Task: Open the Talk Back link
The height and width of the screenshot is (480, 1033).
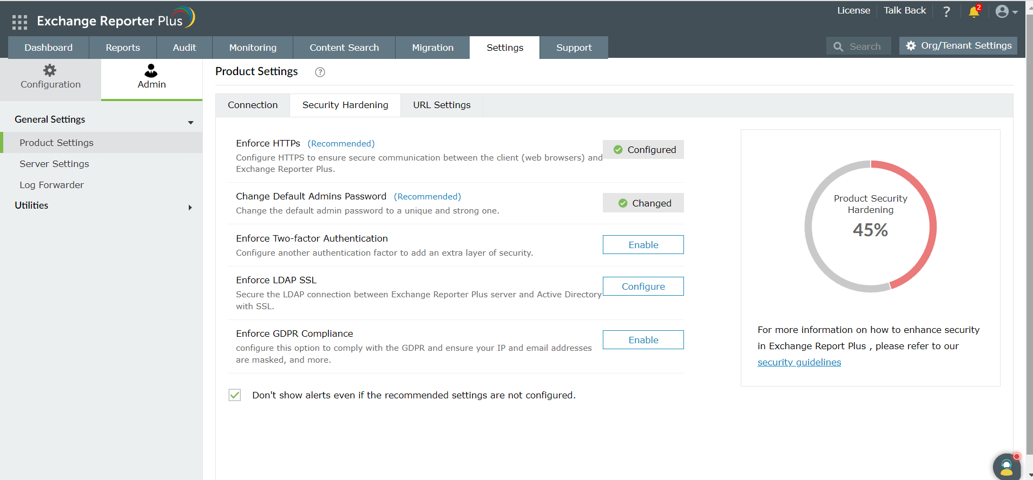Action: (905, 10)
